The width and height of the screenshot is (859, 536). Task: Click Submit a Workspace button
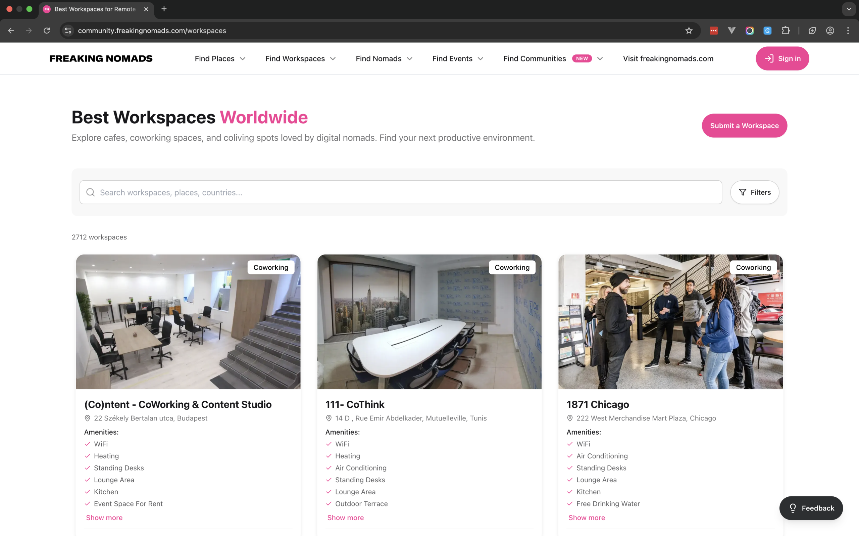(744, 126)
